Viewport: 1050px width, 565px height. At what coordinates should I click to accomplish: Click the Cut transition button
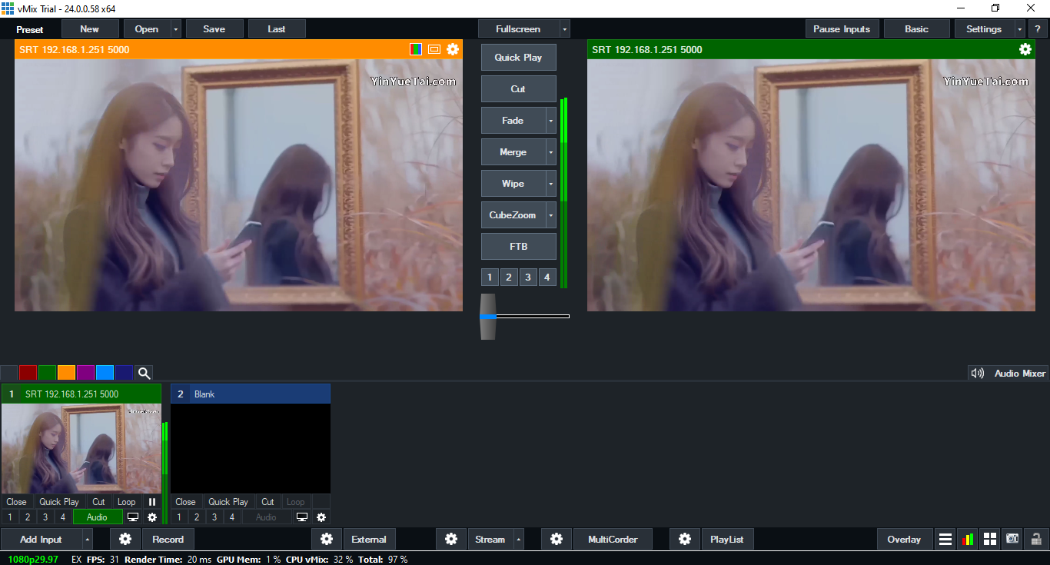pos(518,89)
